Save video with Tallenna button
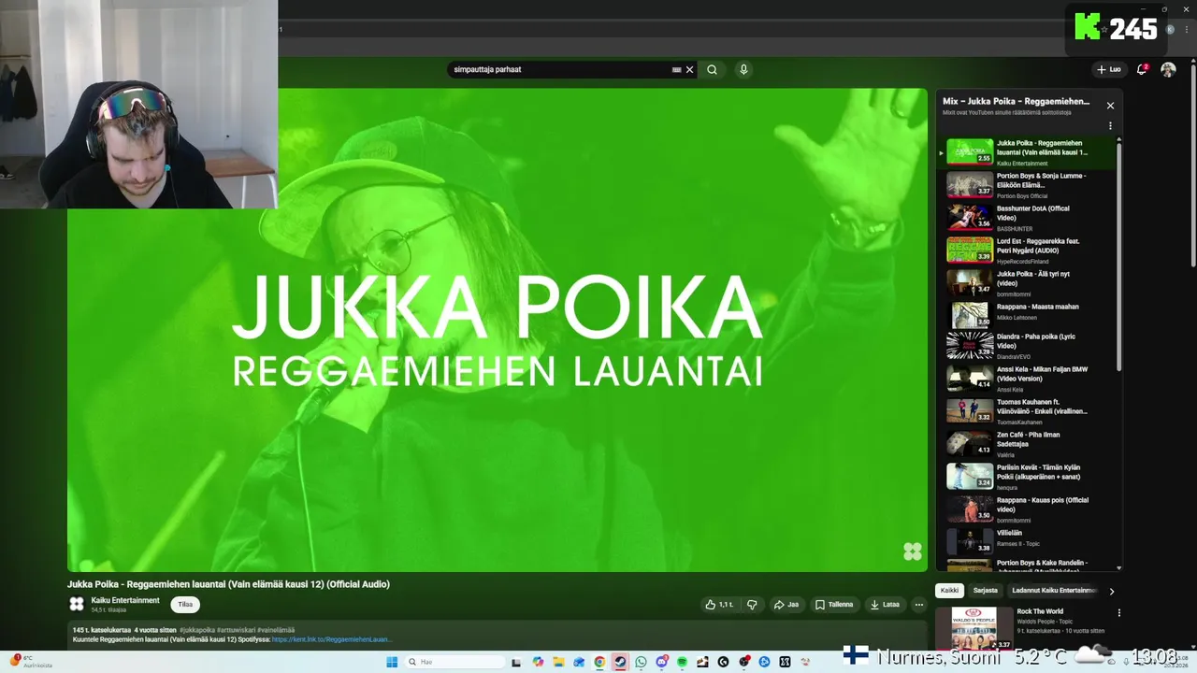Image resolution: width=1197 pixels, height=673 pixels. tap(834, 605)
